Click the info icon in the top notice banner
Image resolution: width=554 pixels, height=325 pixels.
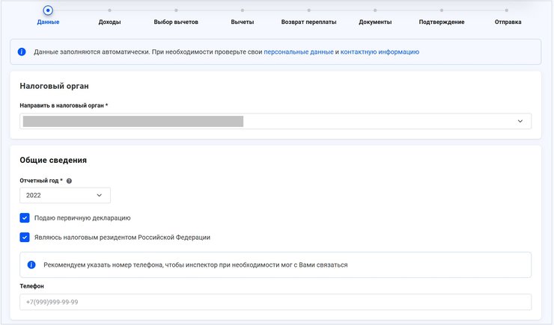click(21, 52)
